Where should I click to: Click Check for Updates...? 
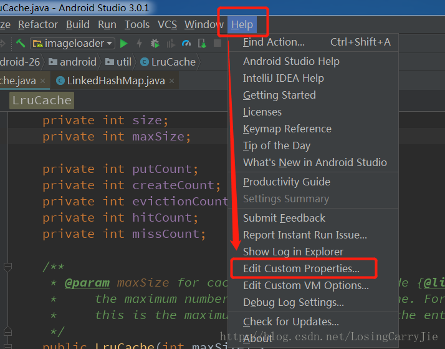click(x=313, y=322)
